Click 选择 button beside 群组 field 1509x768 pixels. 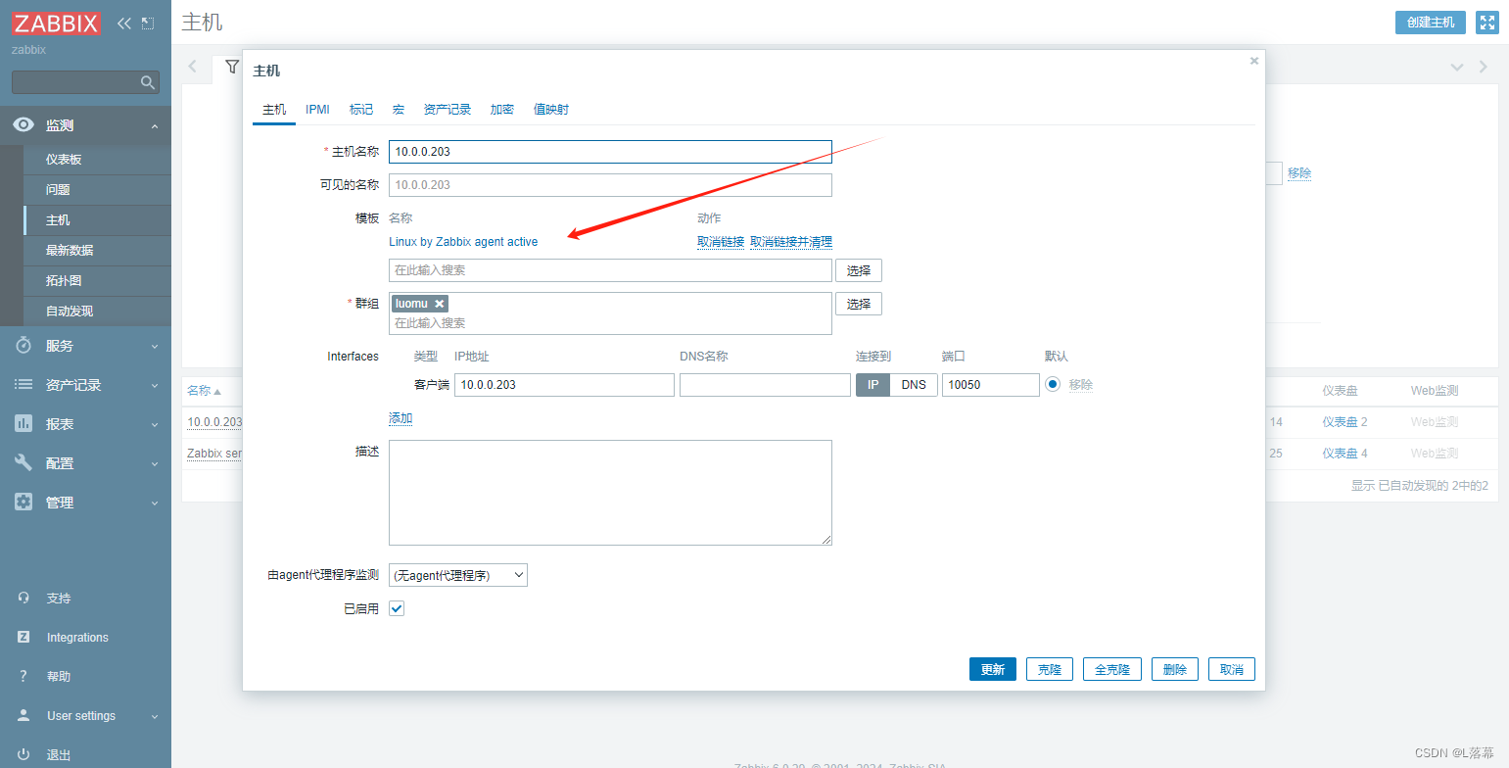coord(859,304)
